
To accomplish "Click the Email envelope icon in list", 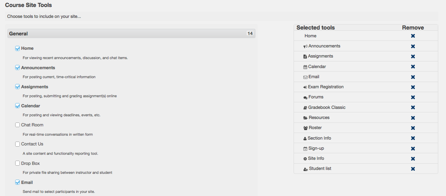I will pyautogui.click(x=305, y=77).
